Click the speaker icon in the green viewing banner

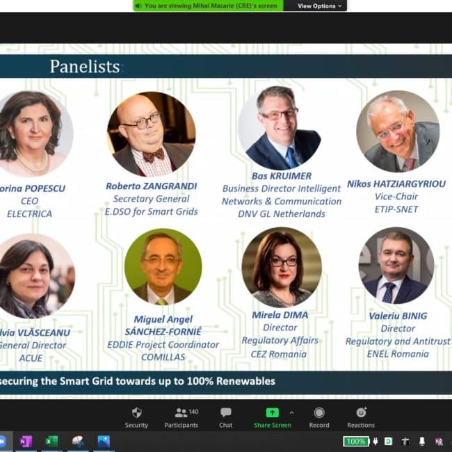pos(138,6)
